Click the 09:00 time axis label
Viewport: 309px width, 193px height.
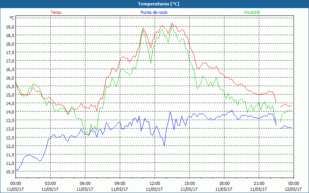pyautogui.click(x=120, y=184)
